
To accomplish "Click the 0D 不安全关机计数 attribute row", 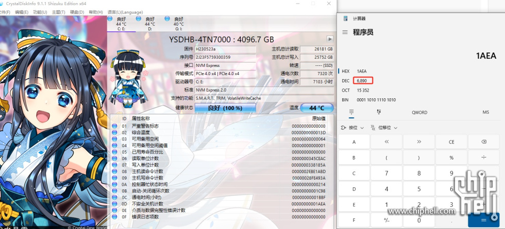I will [219, 204].
